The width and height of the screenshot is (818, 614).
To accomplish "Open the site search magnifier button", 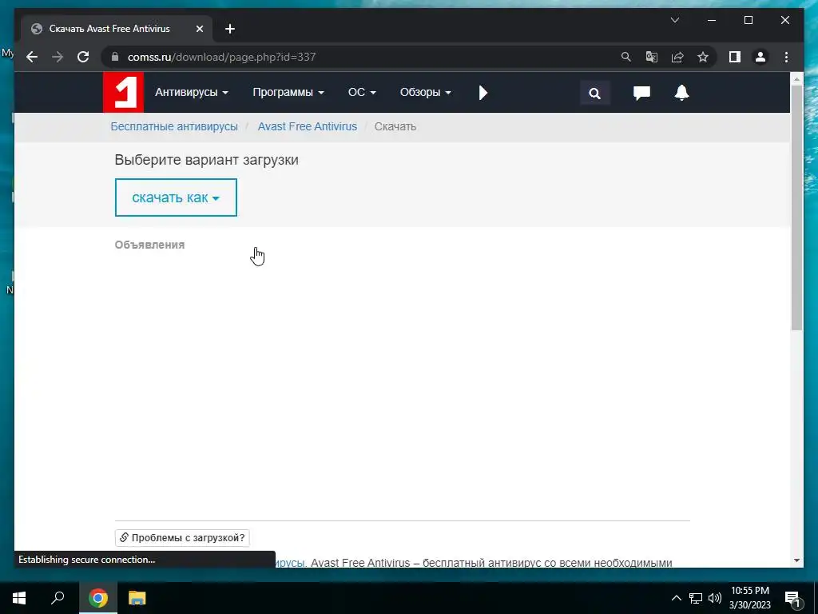I will pyautogui.click(x=594, y=93).
